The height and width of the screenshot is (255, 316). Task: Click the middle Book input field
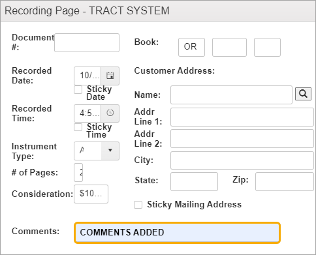click(229, 47)
